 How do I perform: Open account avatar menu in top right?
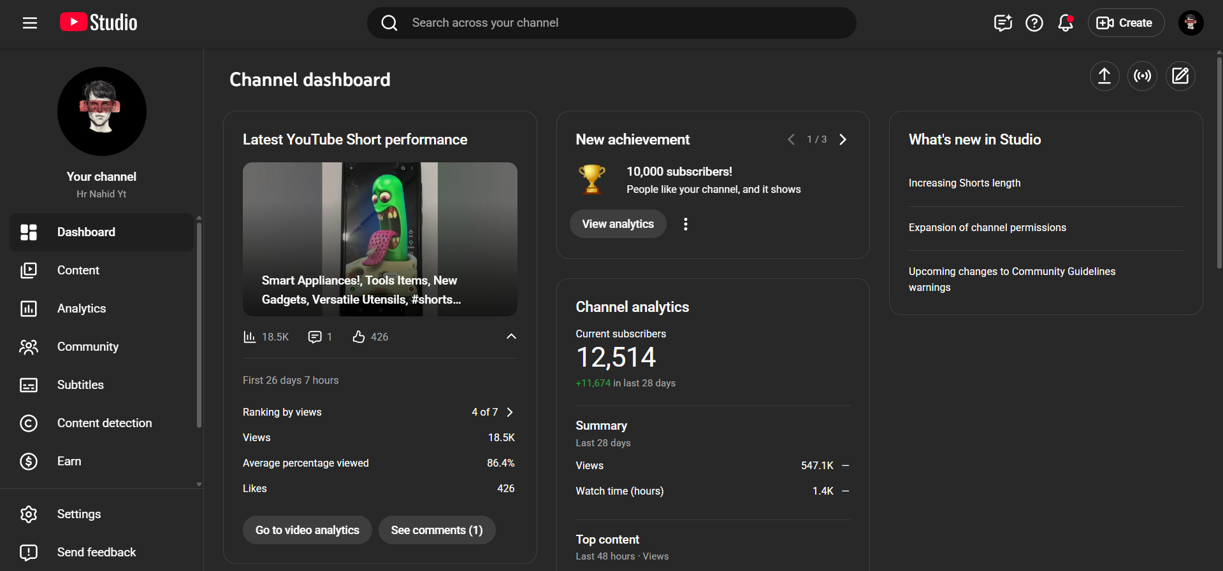click(1190, 23)
